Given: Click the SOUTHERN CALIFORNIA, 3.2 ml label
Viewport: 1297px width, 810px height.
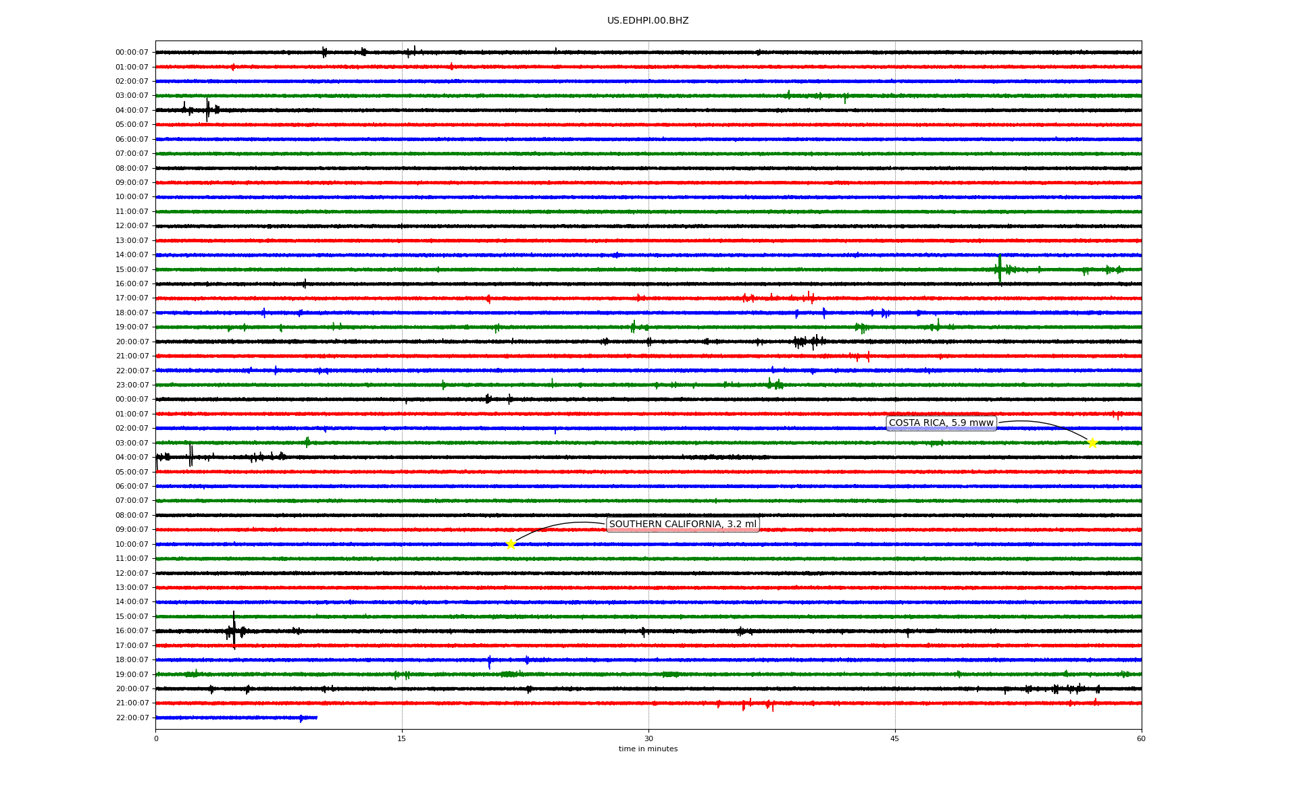Looking at the screenshot, I should [x=682, y=524].
